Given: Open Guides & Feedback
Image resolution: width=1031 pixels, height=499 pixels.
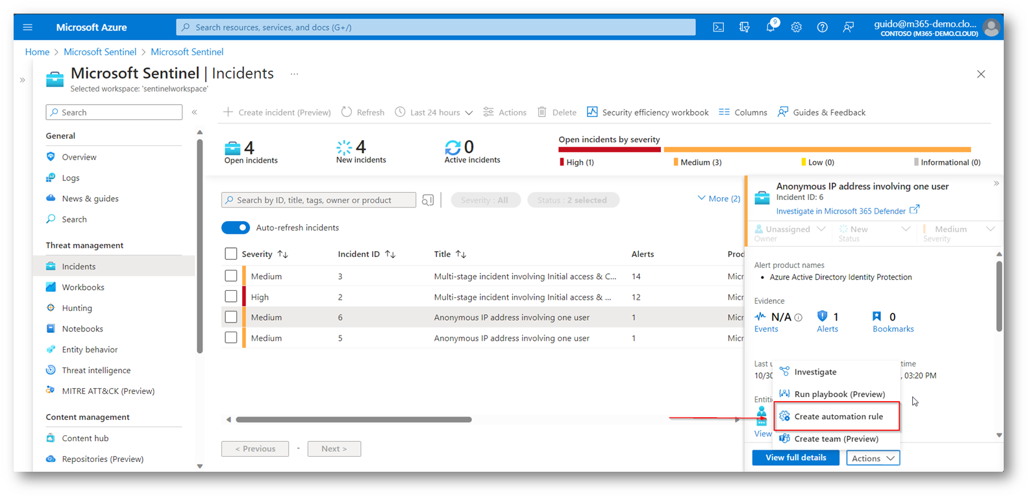Looking at the screenshot, I should click(822, 112).
